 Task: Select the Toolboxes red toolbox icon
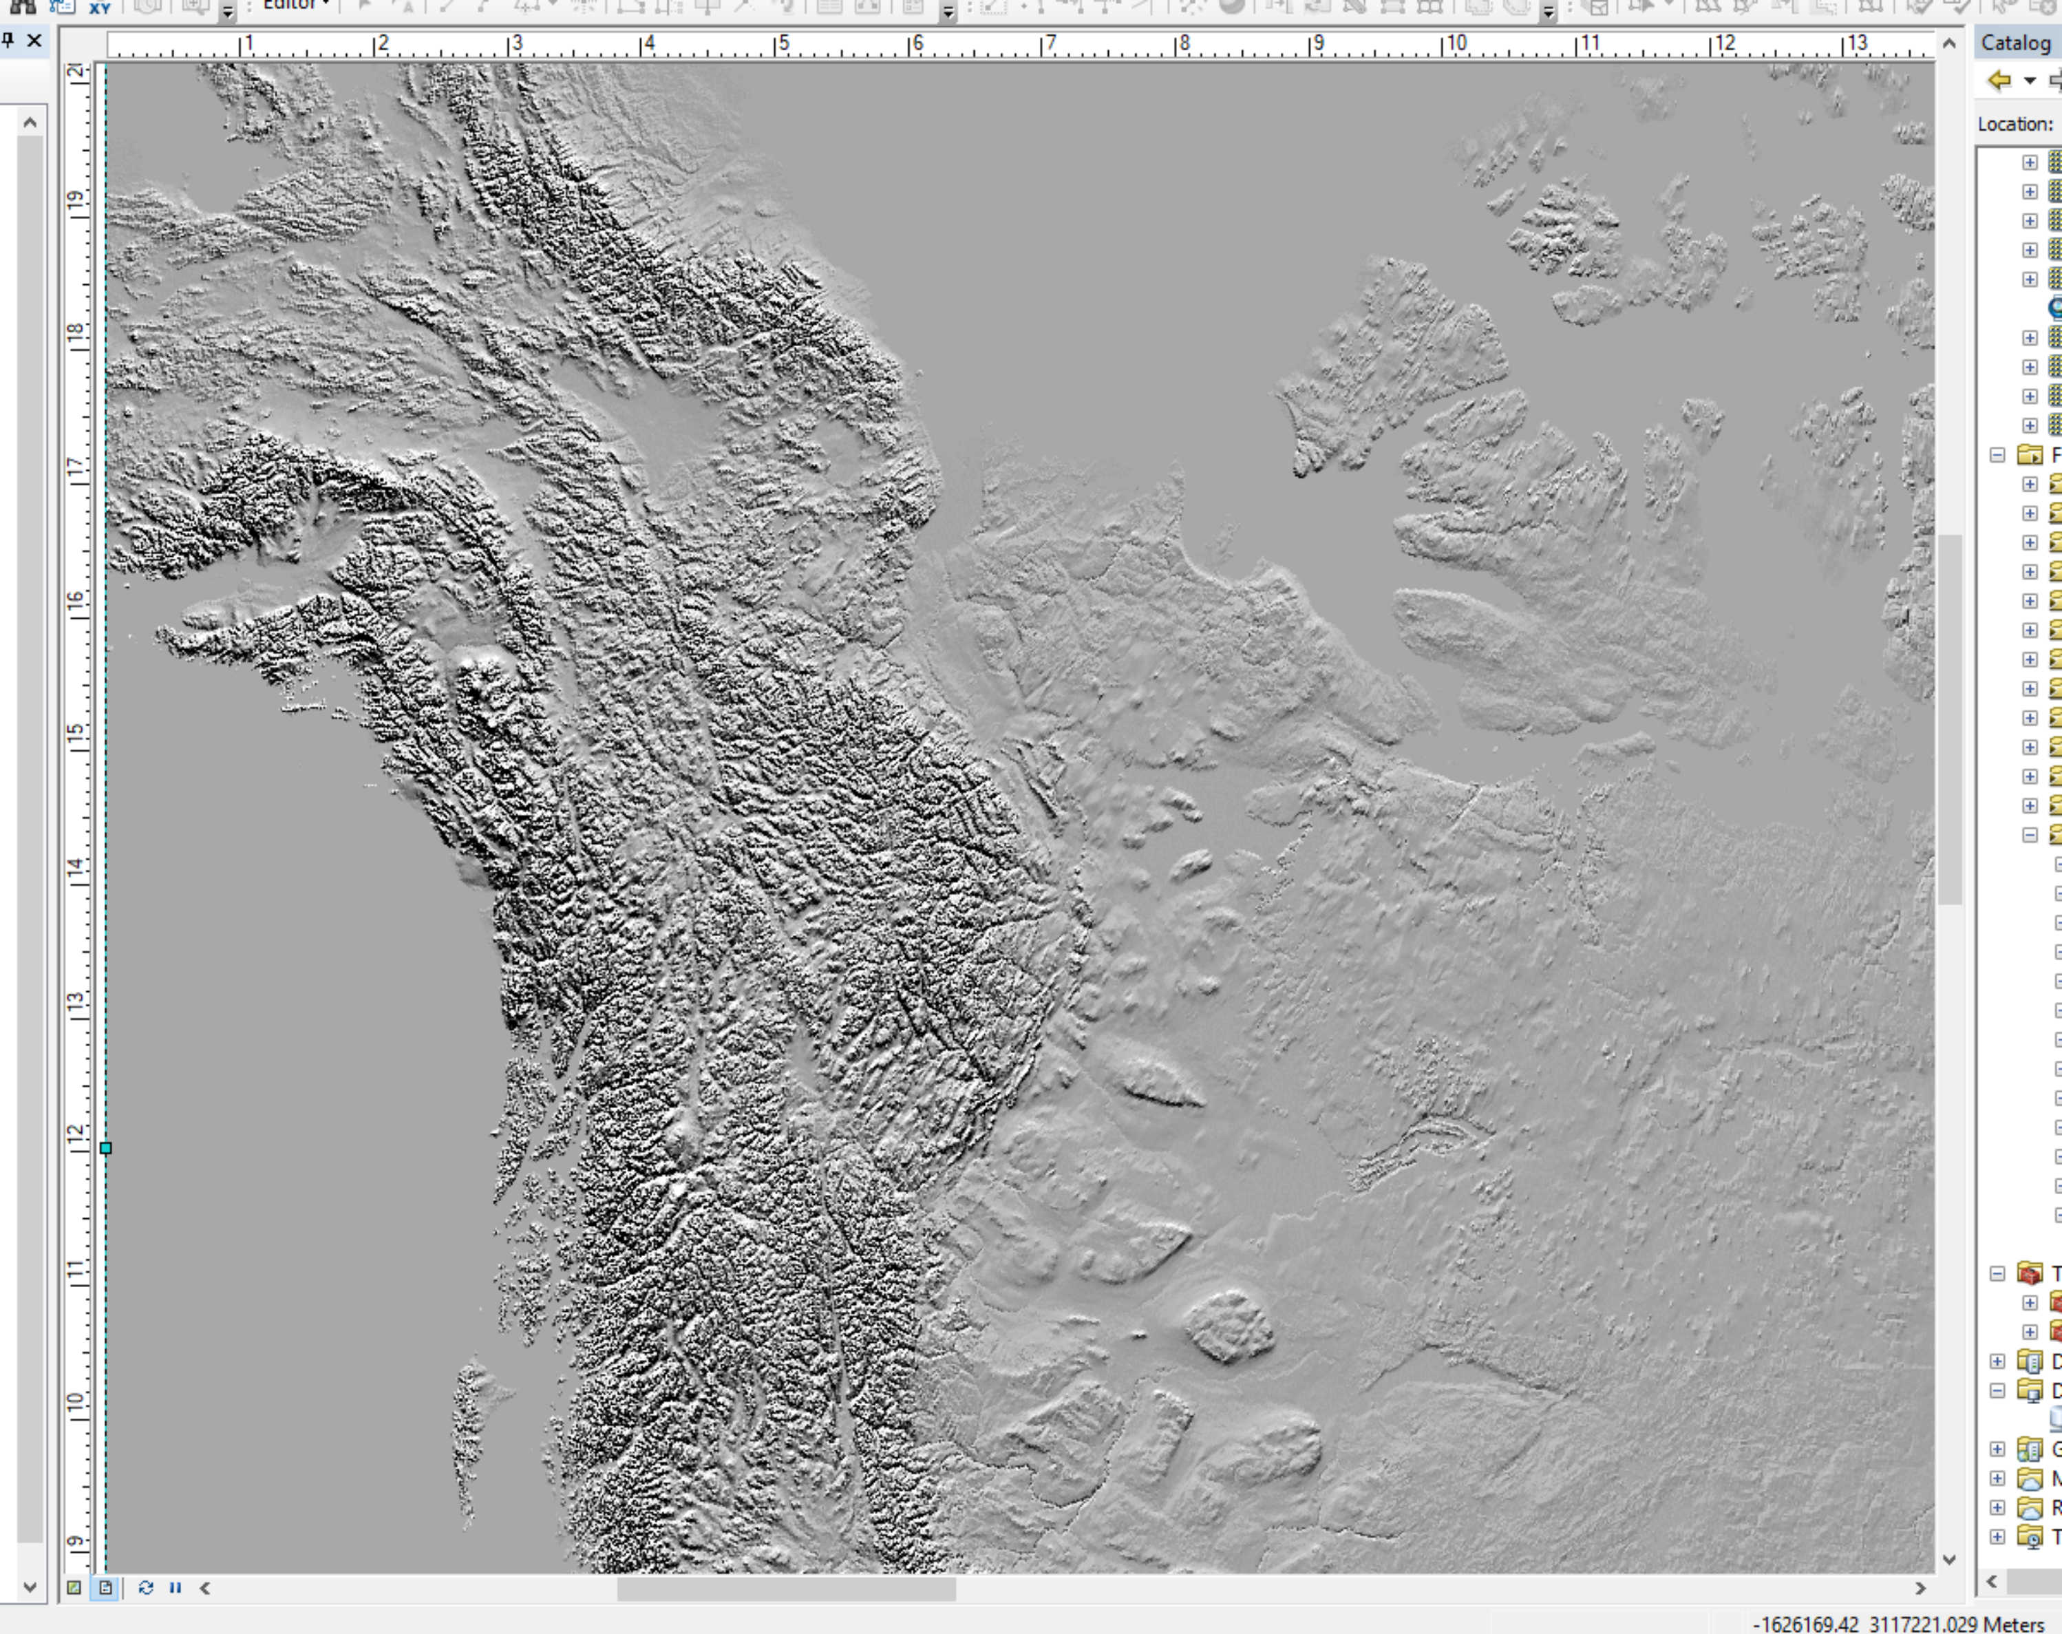2030,1273
